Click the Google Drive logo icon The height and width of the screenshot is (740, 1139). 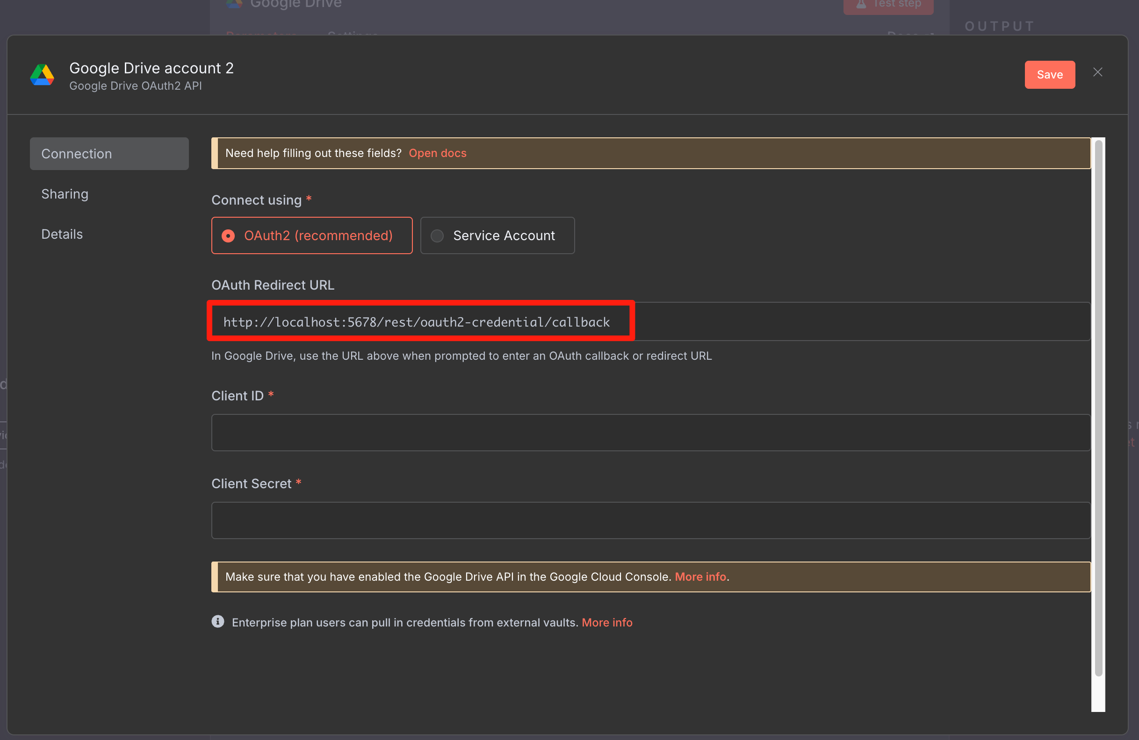click(42, 75)
